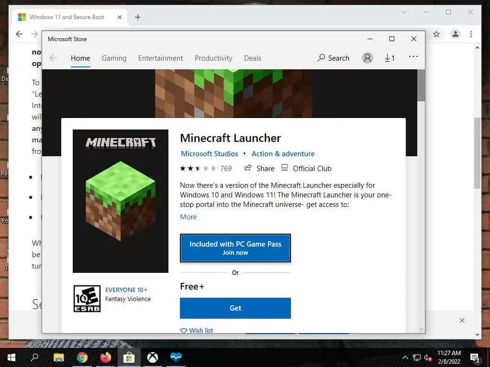Image resolution: width=490 pixels, height=367 pixels.
Task: Switch to the Home tab
Action: (x=80, y=58)
